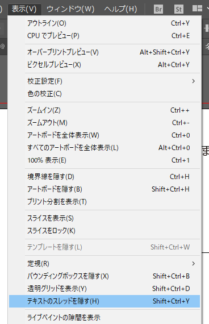
Task: Open Adobe Stock via St icon
Action: tap(179, 9)
